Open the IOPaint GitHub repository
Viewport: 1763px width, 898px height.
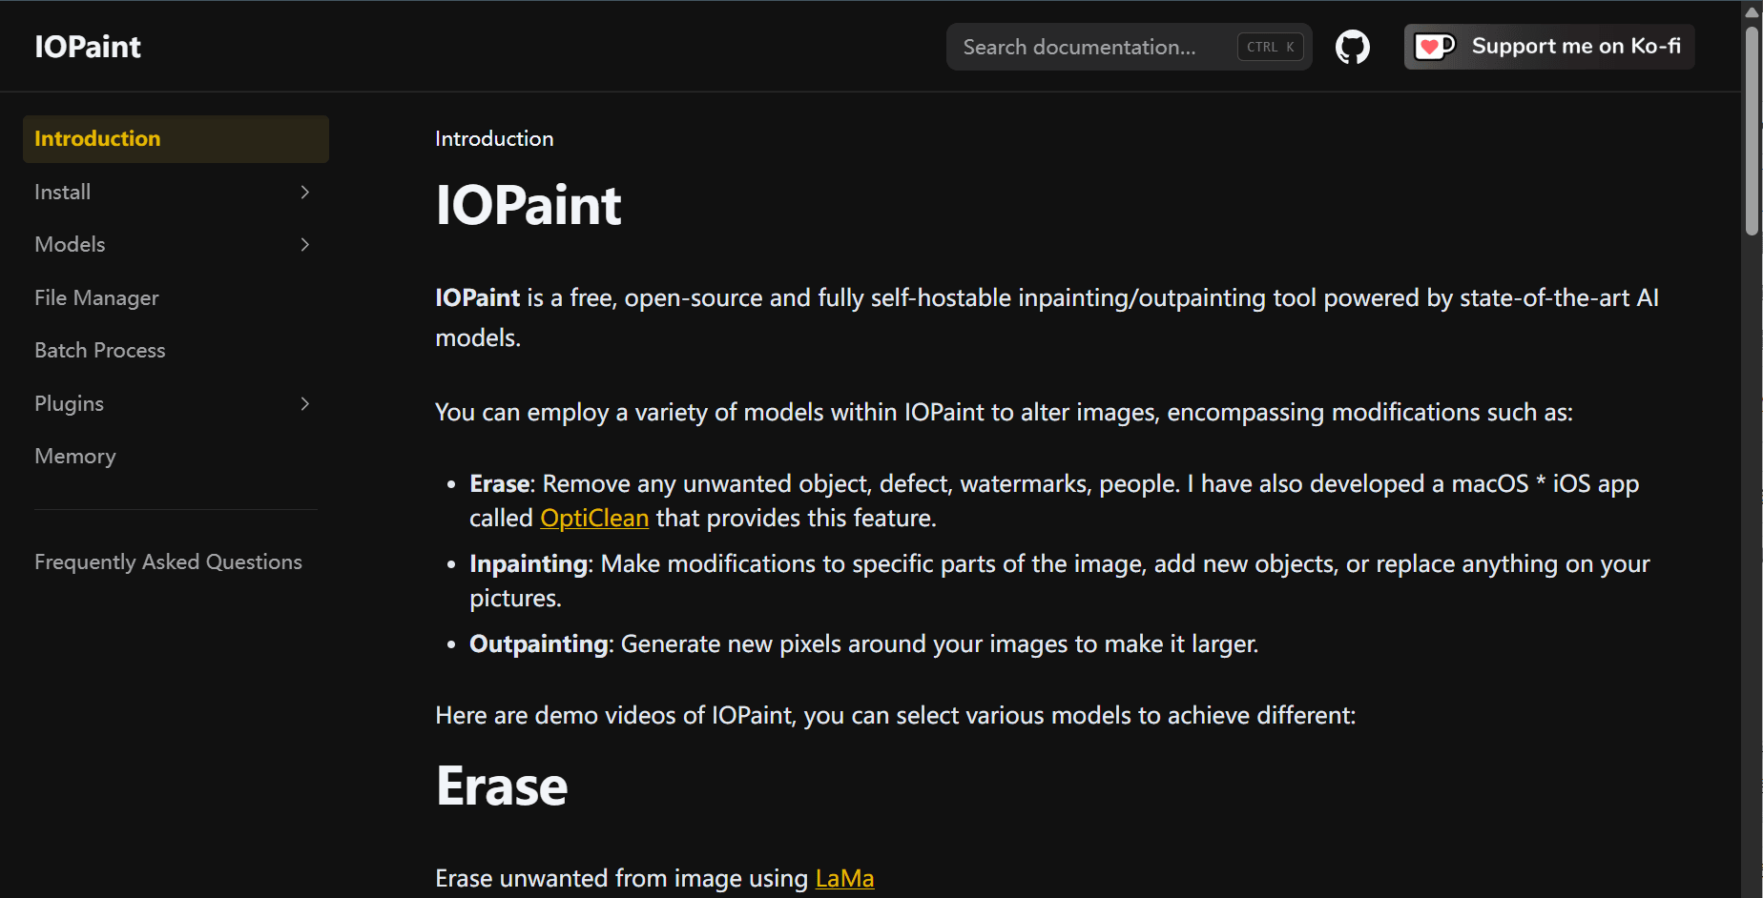[1352, 46]
